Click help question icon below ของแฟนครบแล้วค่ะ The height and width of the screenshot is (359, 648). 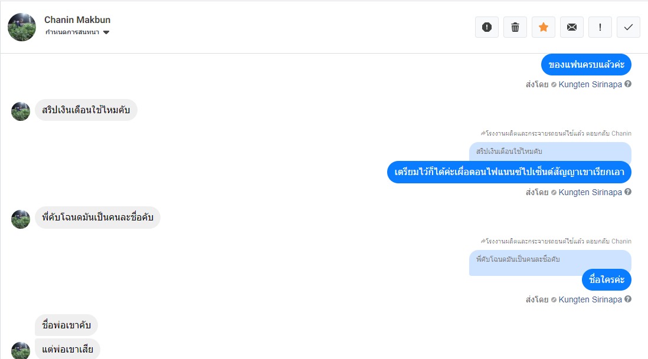pos(628,84)
